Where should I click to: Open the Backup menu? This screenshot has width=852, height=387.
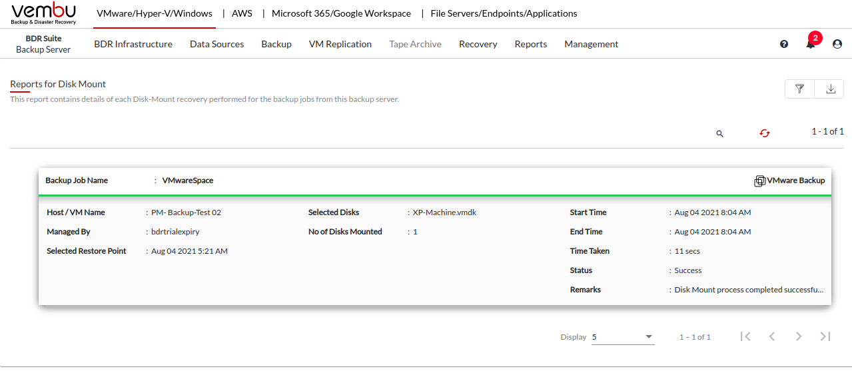click(276, 44)
